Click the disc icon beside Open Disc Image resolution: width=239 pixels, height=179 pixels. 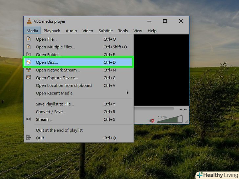pyautogui.click(x=29, y=62)
